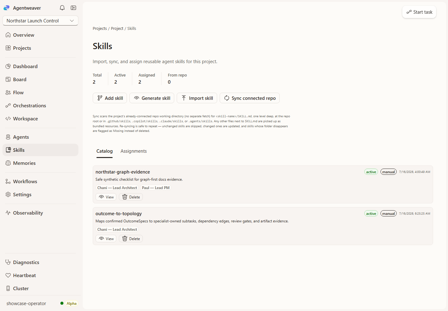The width and height of the screenshot is (448, 311).
Task: Collapse the sidebar panel icon
Action: (x=73, y=8)
